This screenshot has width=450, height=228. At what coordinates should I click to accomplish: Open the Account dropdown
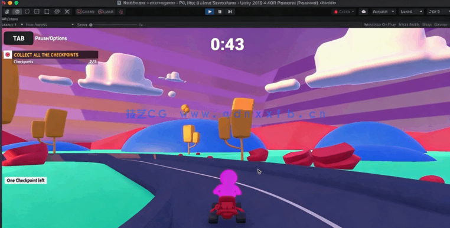pos(383,12)
